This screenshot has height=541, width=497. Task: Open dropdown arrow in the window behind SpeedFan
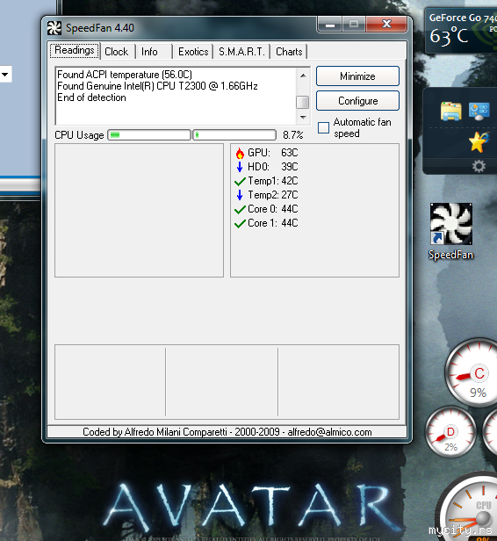4,74
